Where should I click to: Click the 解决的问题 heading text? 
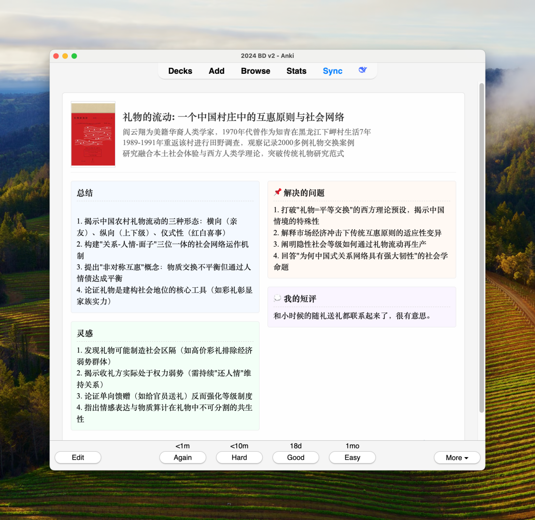tap(304, 193)
